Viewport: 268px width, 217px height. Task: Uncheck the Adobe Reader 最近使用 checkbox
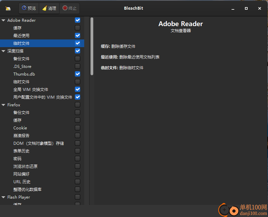tap(78, 35)
